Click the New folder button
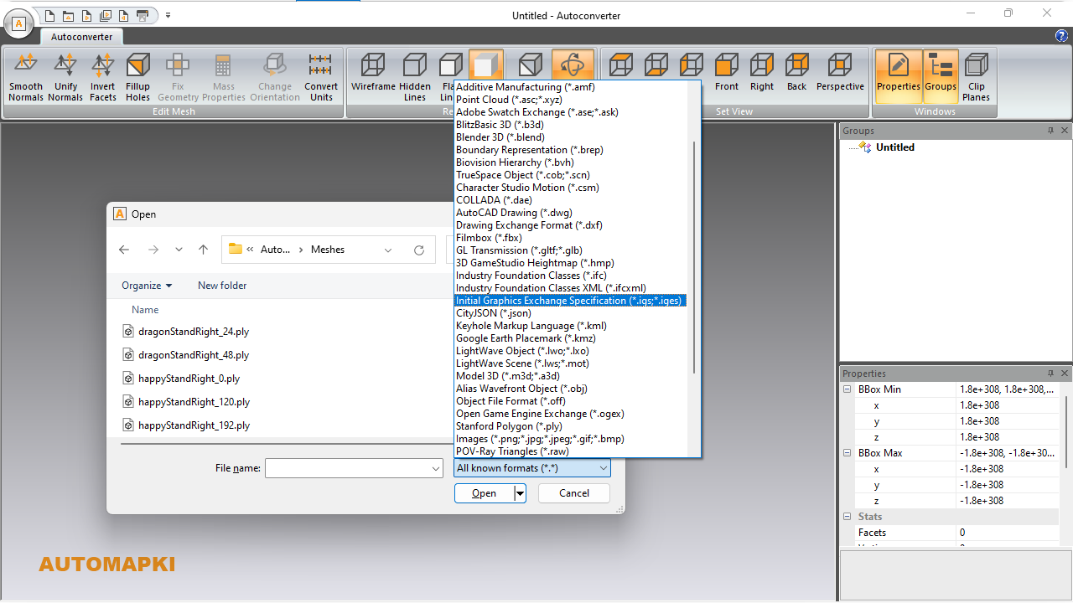Screen dimensions: 1073x603 pos(222,286)
